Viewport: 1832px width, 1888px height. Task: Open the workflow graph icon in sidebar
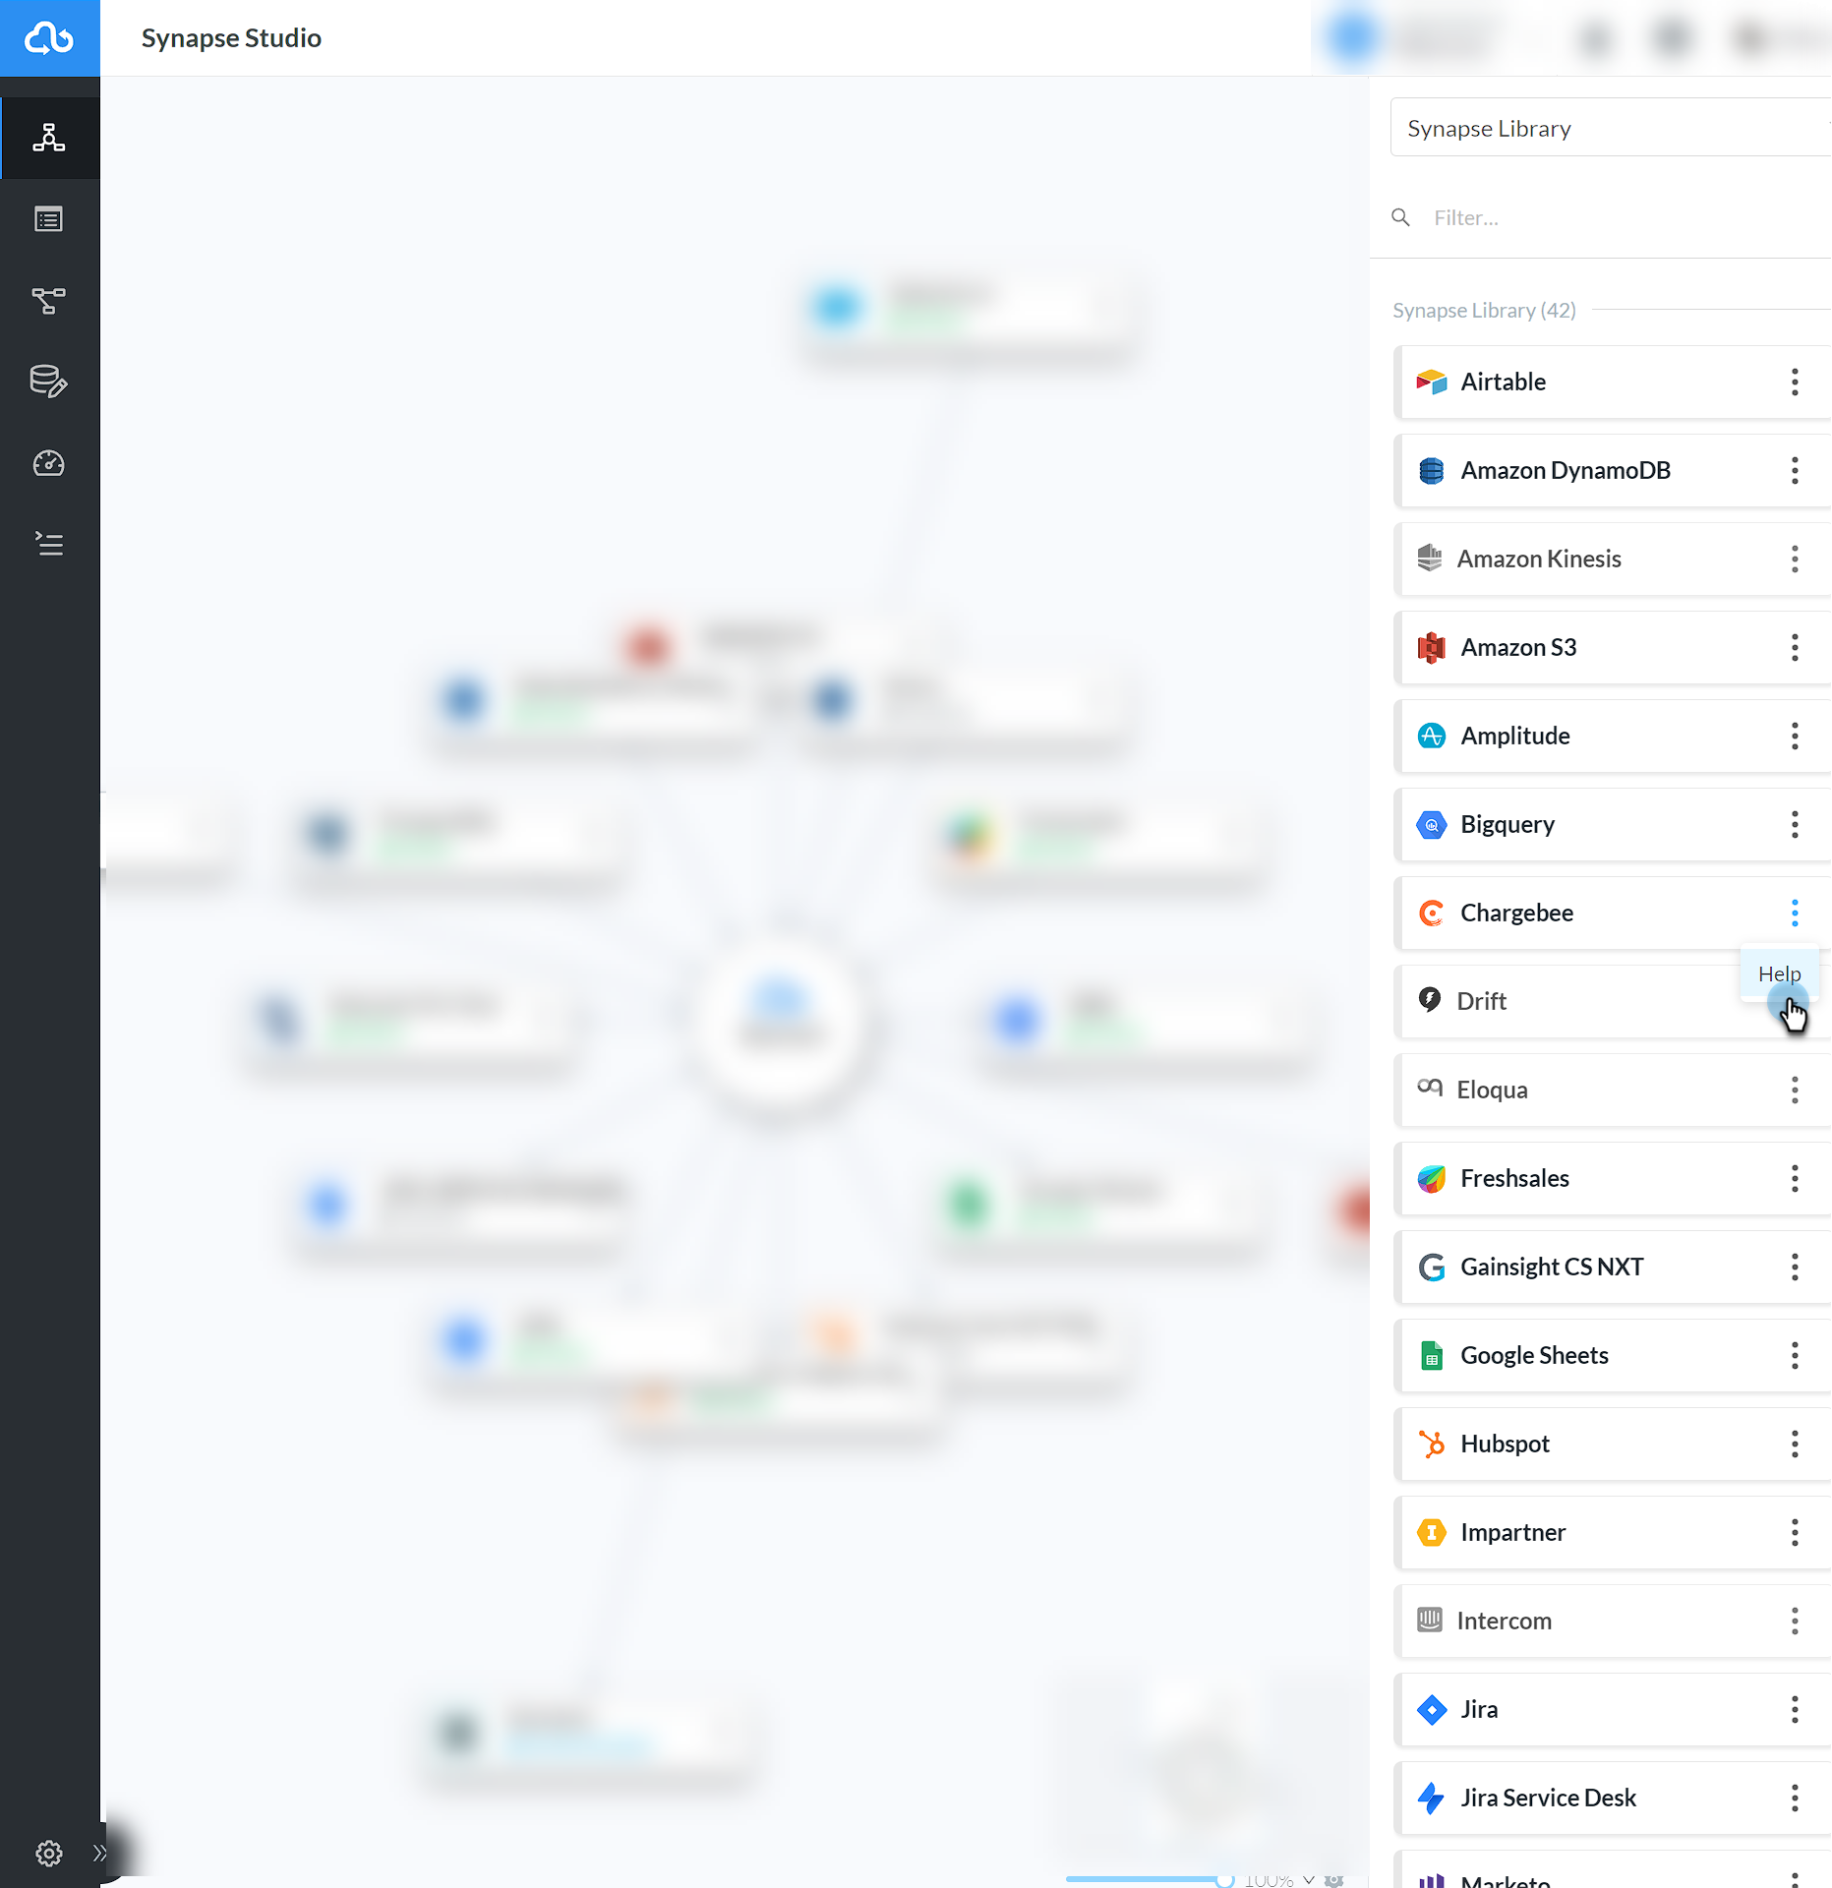point(49,301)
